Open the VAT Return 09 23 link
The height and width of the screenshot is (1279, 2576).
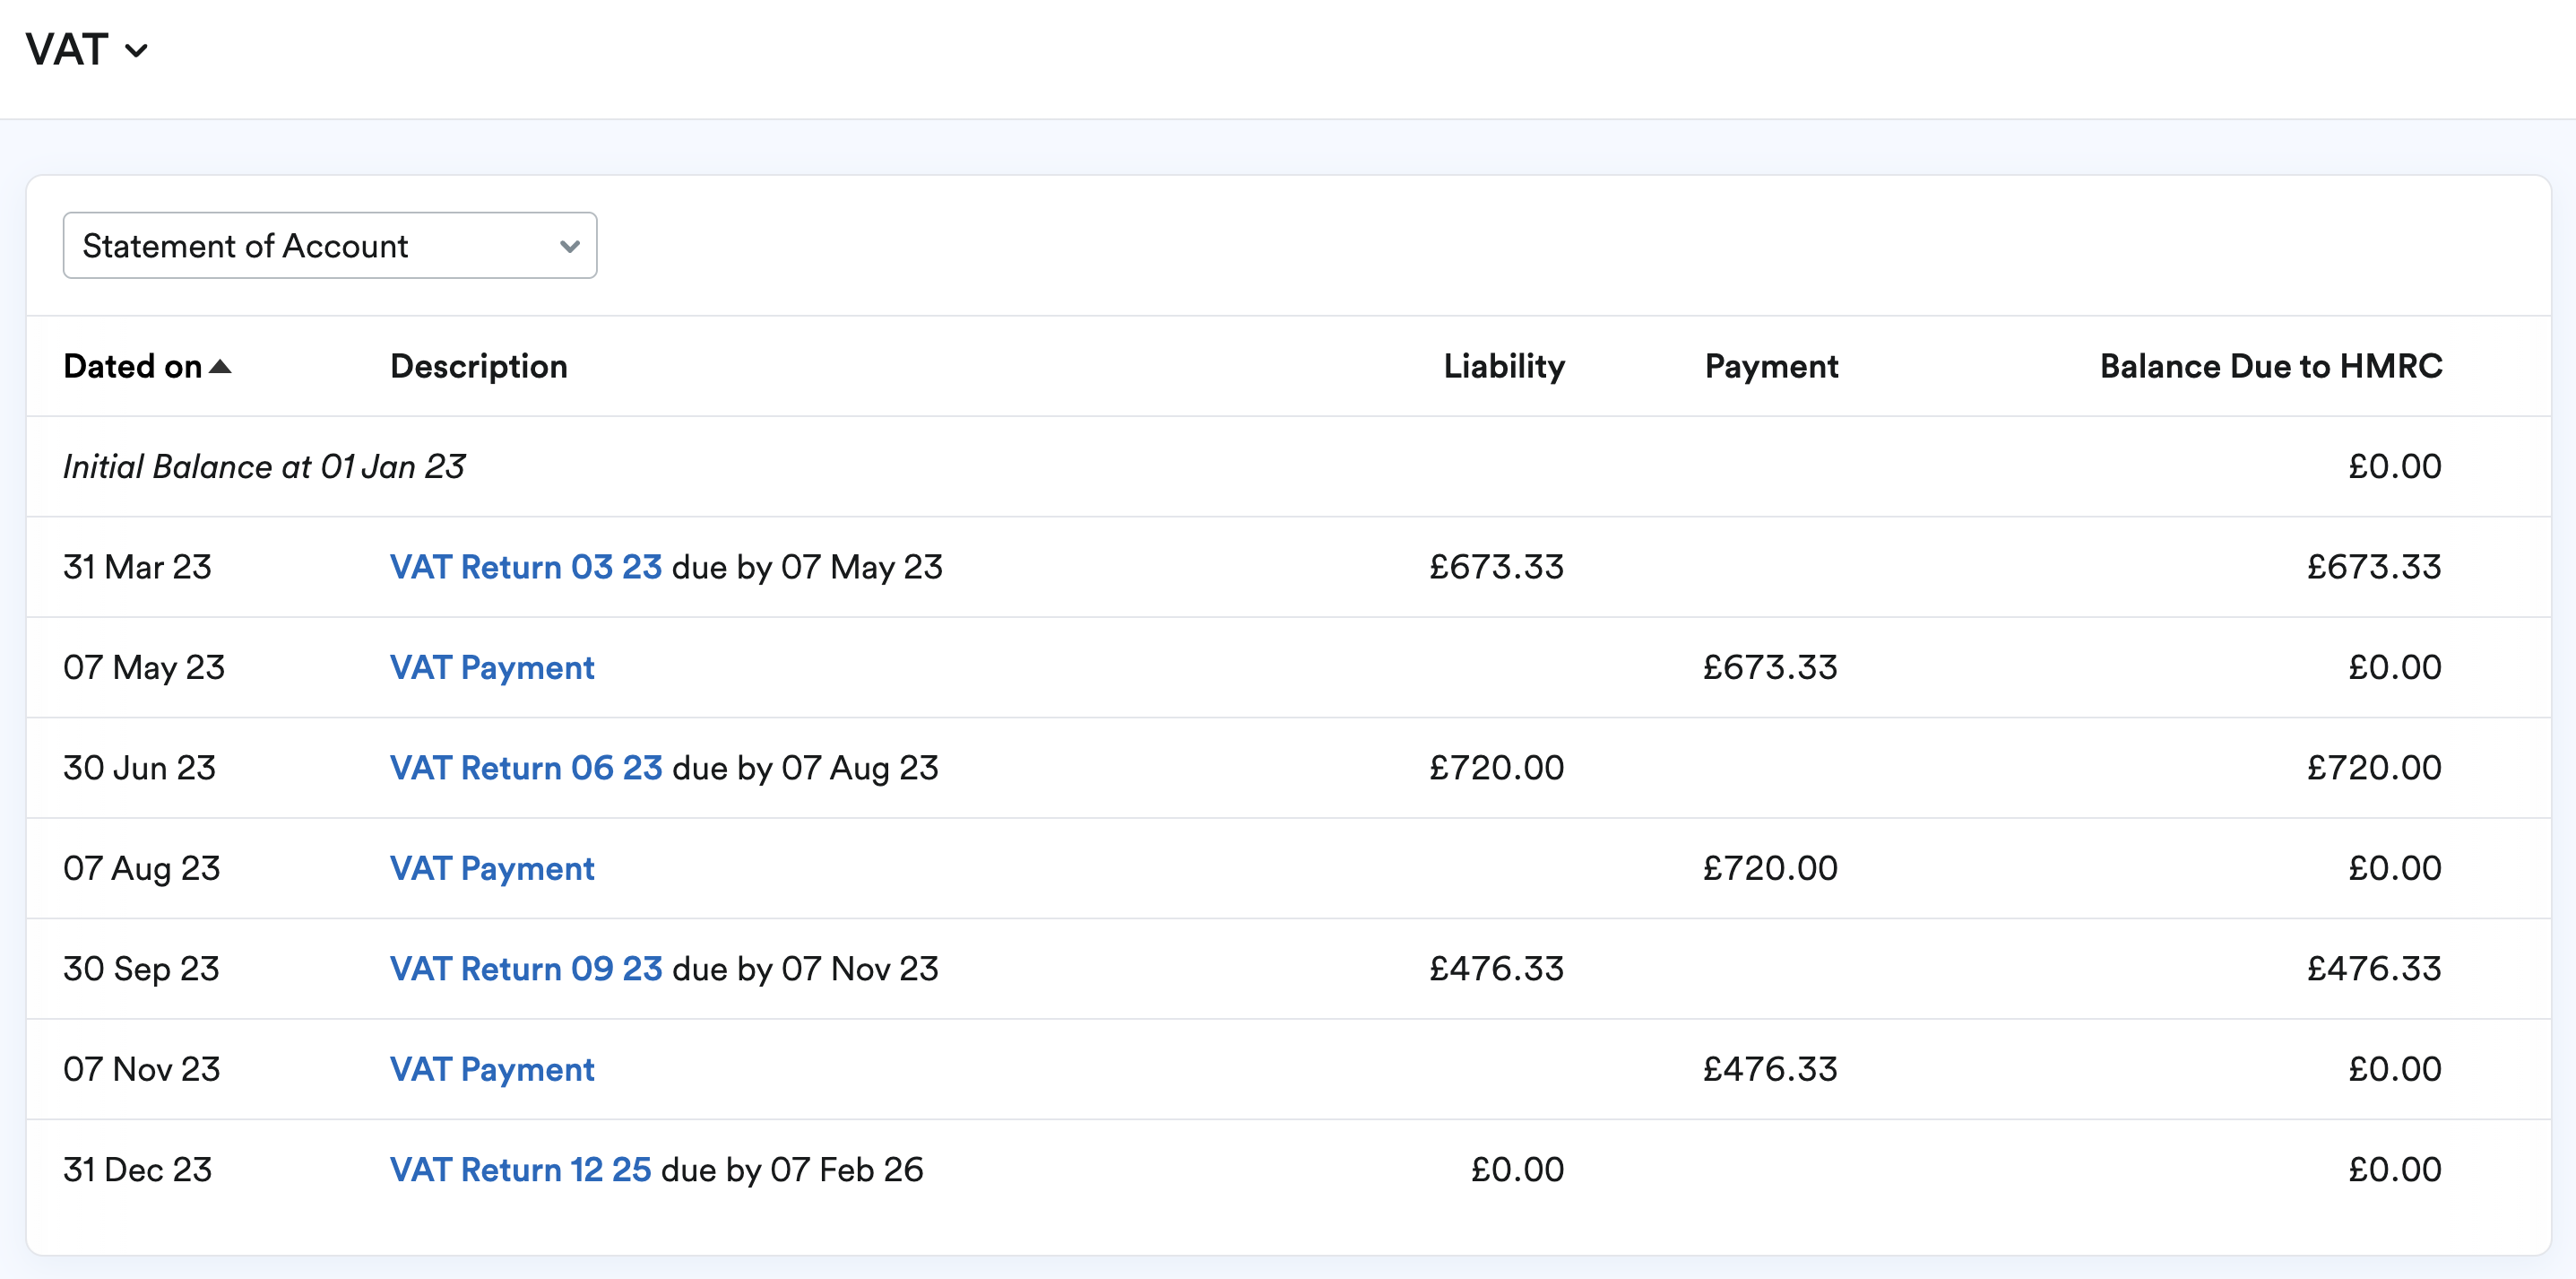pyautogui.click(x=525, y=969)
